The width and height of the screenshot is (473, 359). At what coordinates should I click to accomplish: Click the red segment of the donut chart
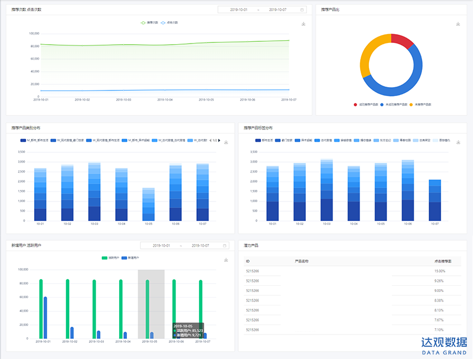tap(403, 40)
